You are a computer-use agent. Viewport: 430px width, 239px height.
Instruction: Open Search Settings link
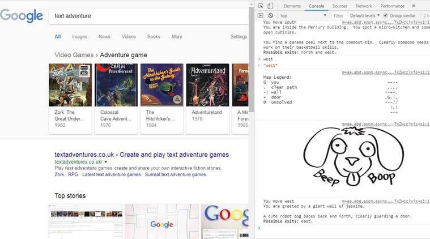click(x=239, y=37)
